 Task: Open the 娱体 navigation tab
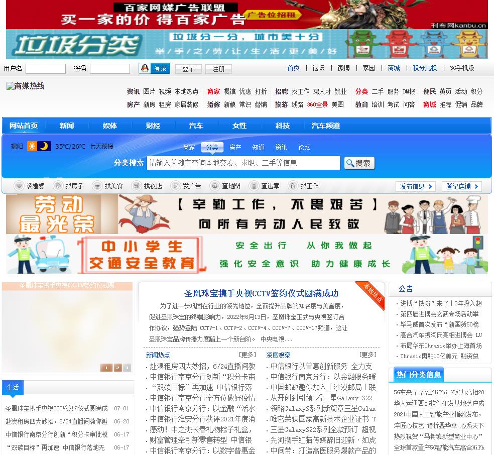[110, 126]
